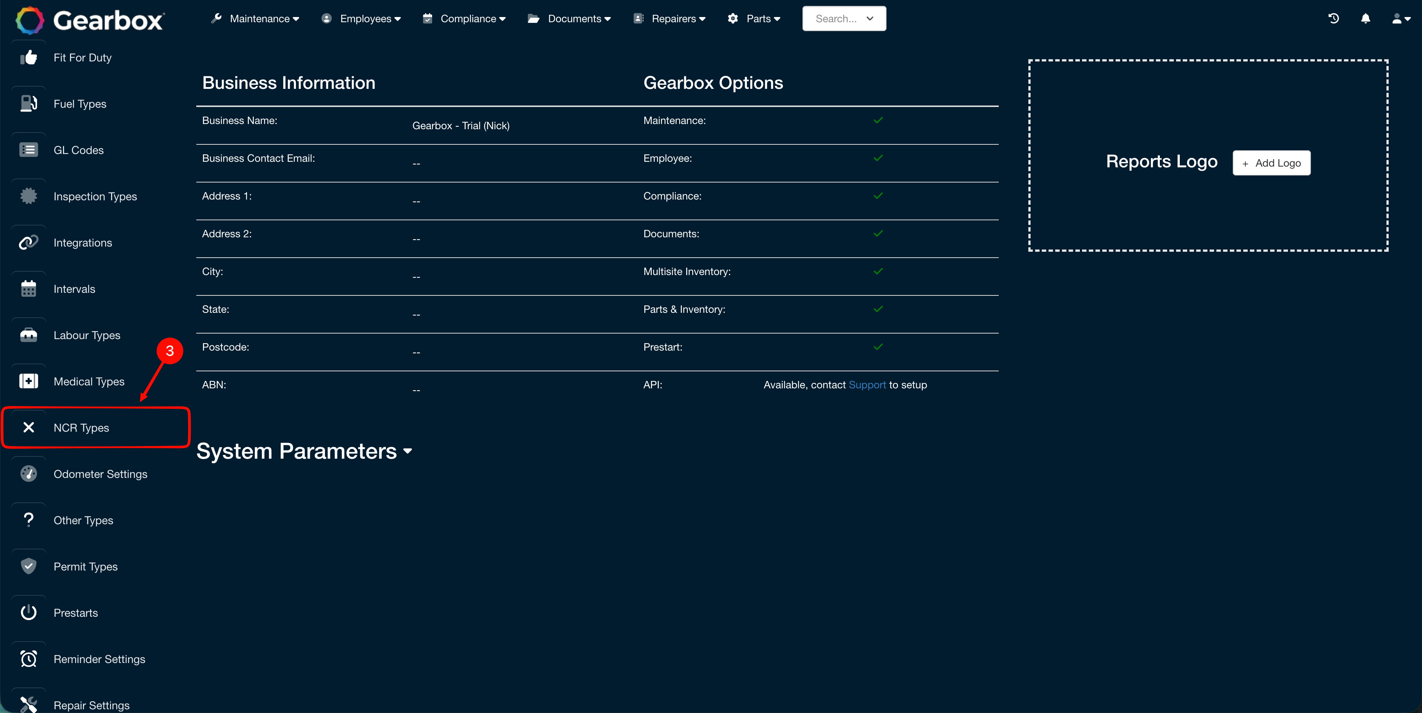Open the Search combo box

pos(844,19)
